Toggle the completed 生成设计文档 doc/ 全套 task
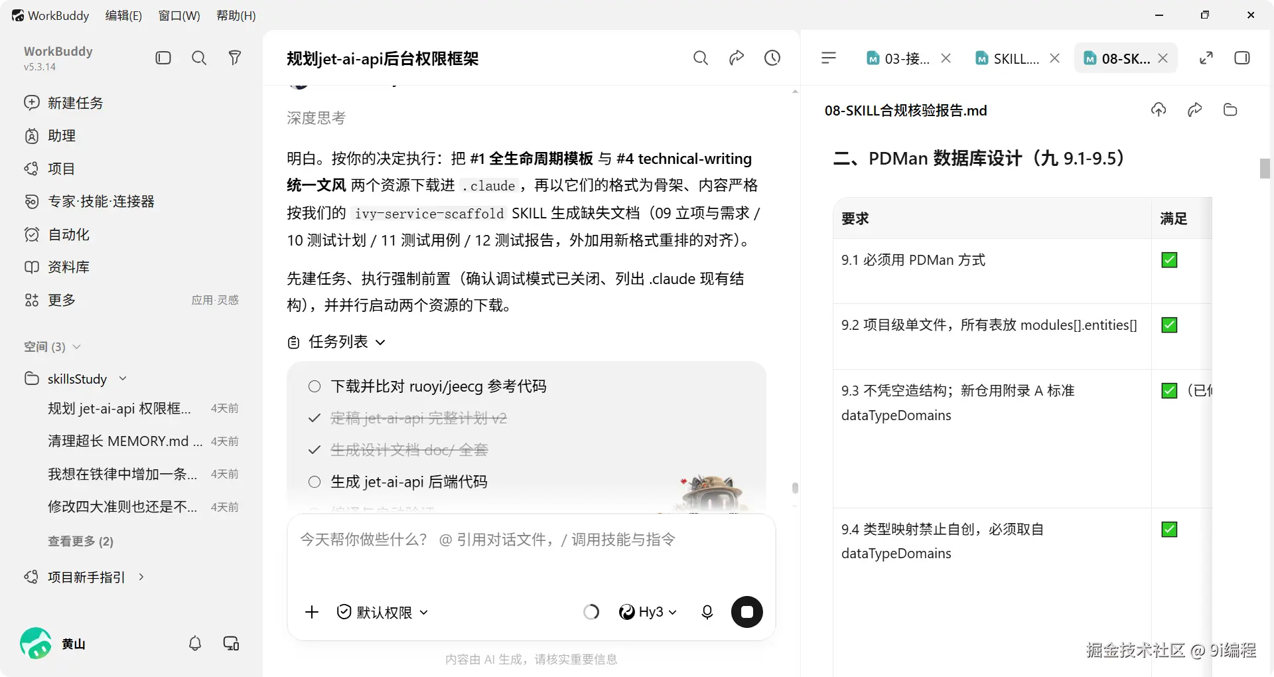The height and width of the screenshot is (677, 1274). coord(315,450)
